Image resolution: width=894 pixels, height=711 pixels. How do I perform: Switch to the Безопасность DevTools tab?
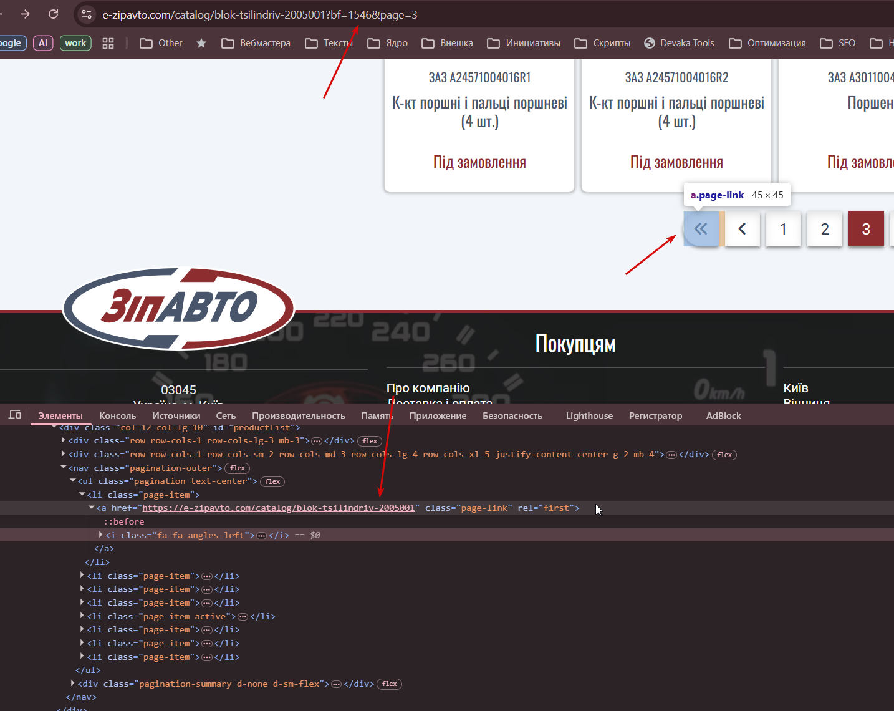tap(512, 416)
